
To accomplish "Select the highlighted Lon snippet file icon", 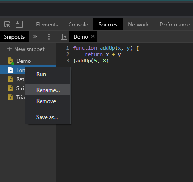I will pos(10,70).
